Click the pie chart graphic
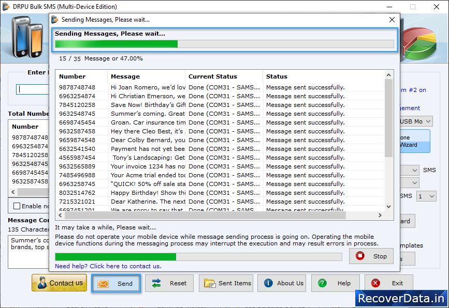Image resolution: width=449 pixels, height=308 pixels. click(420, 43)
